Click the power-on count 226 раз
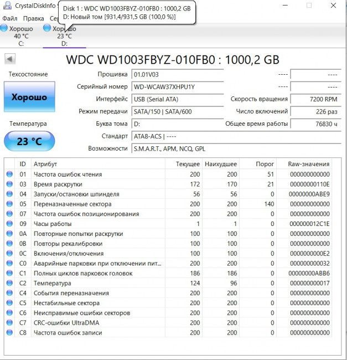 [315, 111]
